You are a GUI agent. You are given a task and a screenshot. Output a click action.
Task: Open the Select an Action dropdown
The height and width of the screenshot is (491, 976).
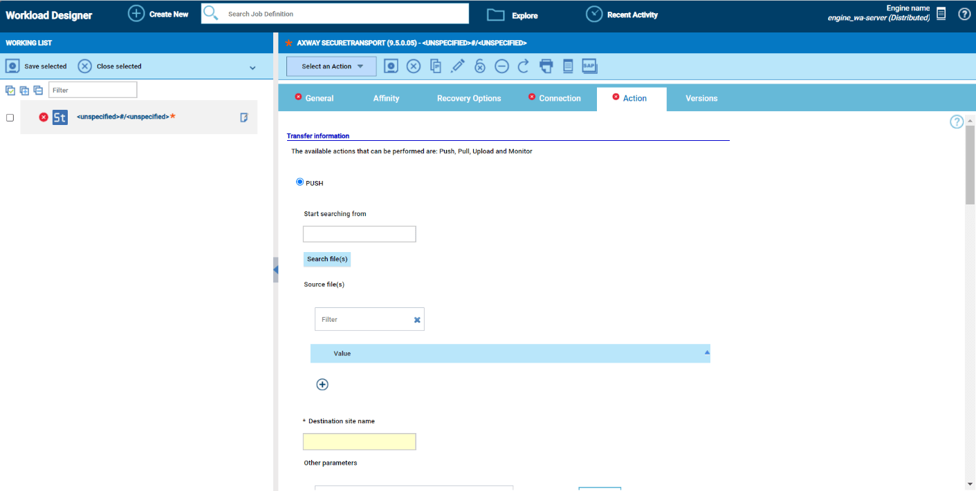click(x=331, y=66)
